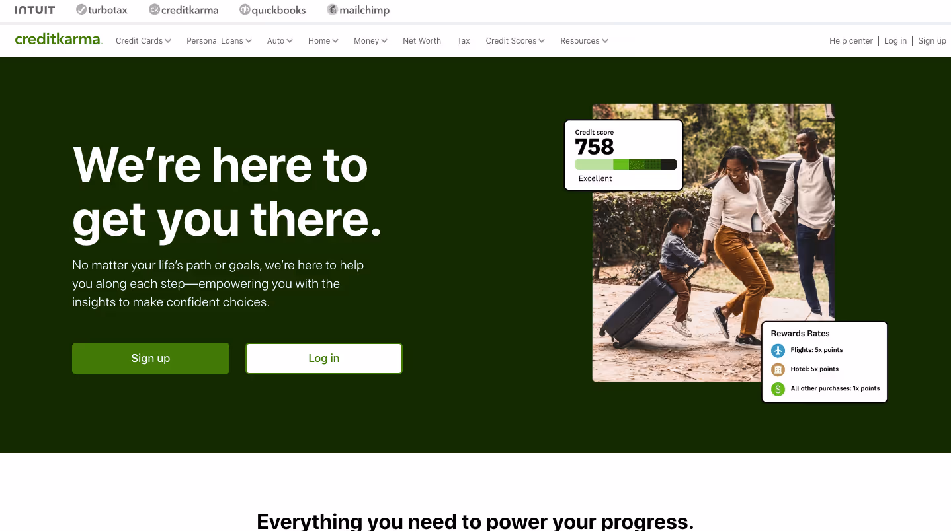
Task: Click the Hotel building icon in Rewards Rates
Action: (778, 369)
